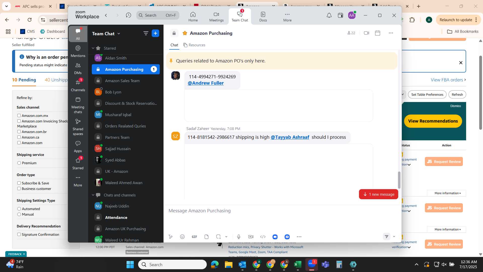
Task: Check the Amazon.ca checkbox
Action: pos(19,137)
